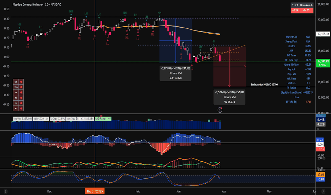Screen dimensions: 331x195
Task: Click the RS Rating row label
Action: pyautogui.click(x=291, y=88)
